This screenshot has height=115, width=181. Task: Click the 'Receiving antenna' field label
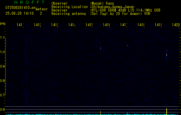point(68,14)
